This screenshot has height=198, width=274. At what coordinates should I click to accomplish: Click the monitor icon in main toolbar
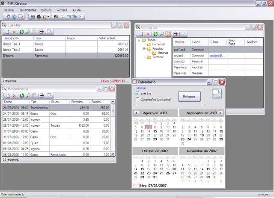(x=33, y=17)
